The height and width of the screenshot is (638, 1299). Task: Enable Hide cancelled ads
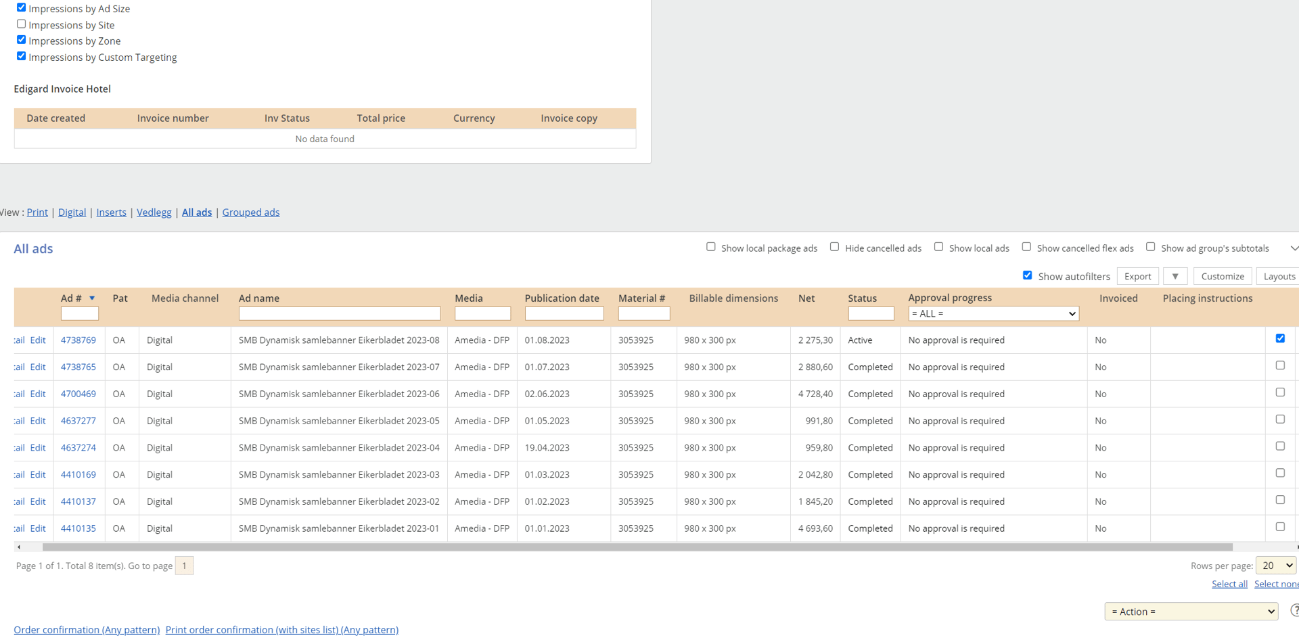[835, 247]
